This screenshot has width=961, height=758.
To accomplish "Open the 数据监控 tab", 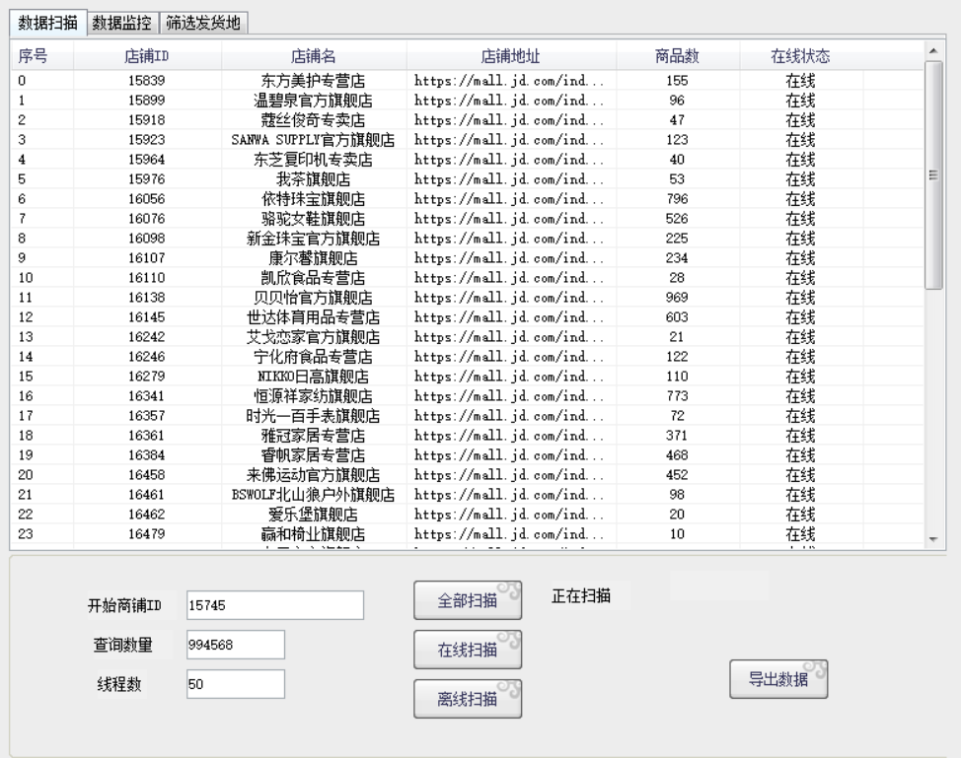I will (121, 22).
